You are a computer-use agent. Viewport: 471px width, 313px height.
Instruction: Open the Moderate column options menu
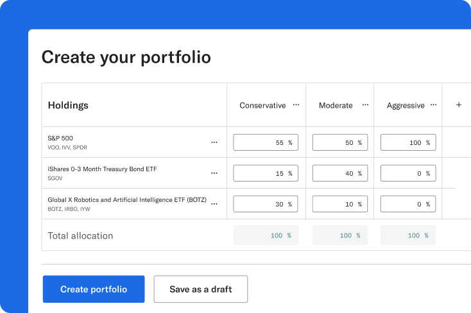[365, 105]
